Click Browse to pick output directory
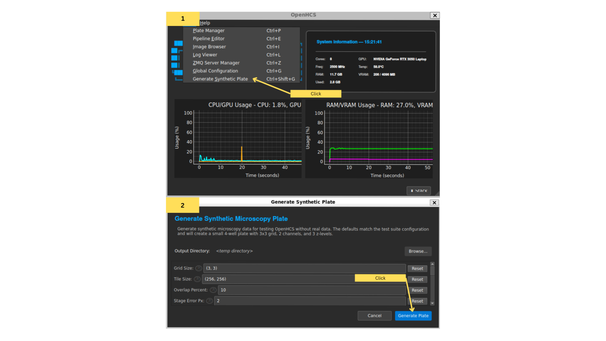606x341 pixels. point(418,251)
